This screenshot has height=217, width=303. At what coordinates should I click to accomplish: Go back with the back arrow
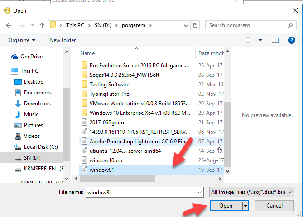tap(9, 25)
